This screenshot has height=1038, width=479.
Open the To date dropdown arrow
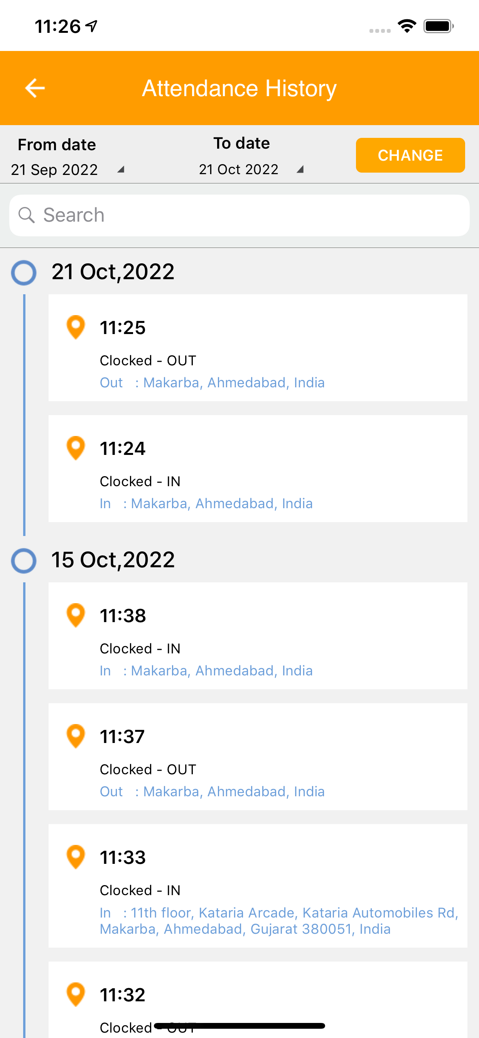(300, 170)
